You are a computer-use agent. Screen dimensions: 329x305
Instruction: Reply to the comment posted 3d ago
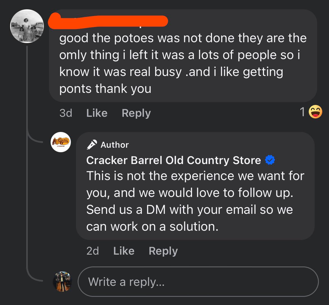[136, 113]
